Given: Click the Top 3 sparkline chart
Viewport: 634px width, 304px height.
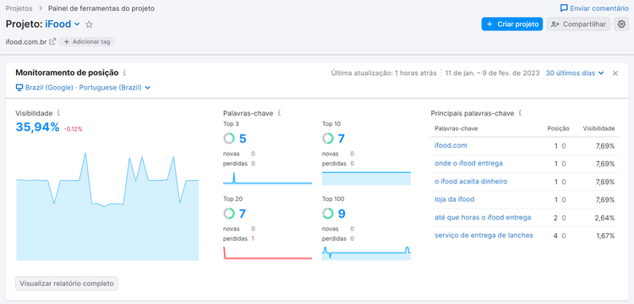Looking at the screenshot, I should [x=267, y=178].
